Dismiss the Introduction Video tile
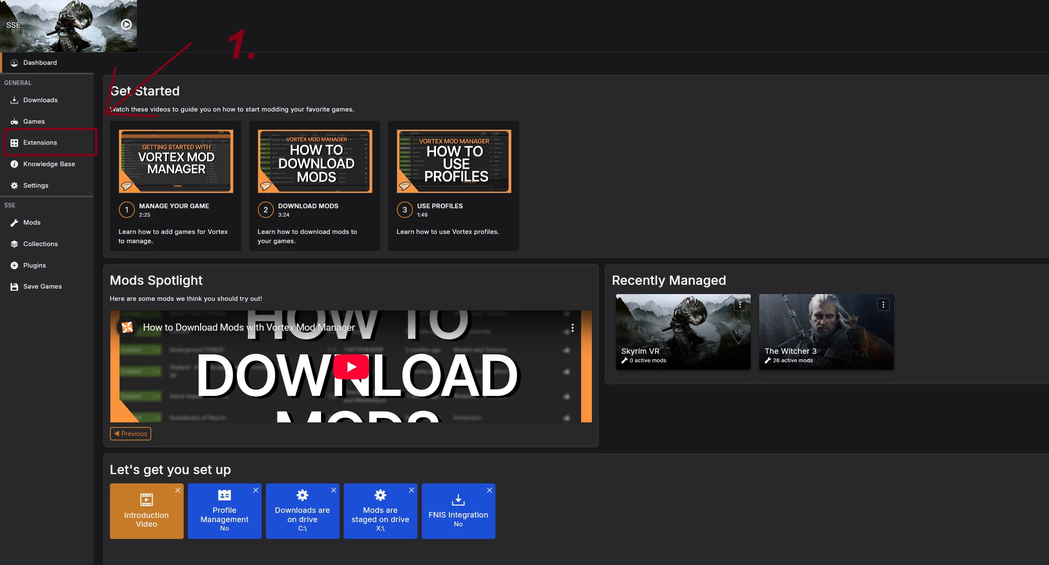 point(178,490)
